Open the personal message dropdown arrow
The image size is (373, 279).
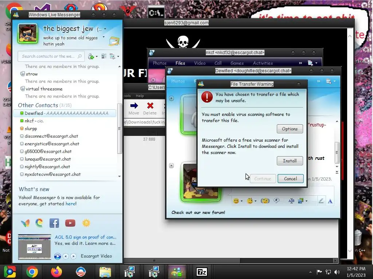103,37
